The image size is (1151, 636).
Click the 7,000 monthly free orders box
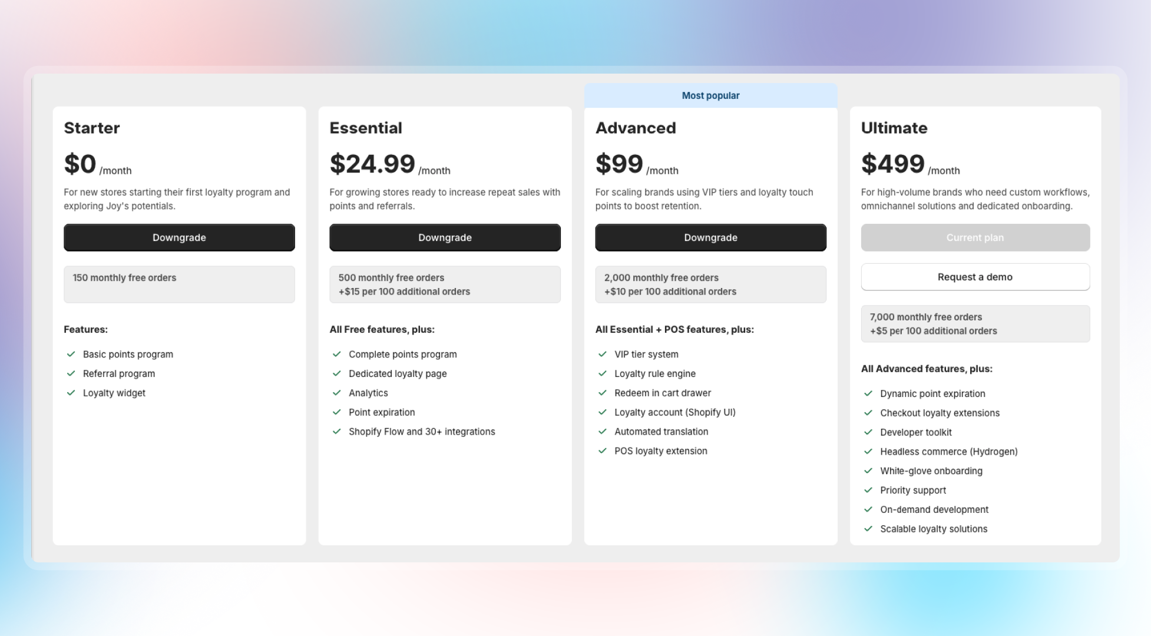[975, 324]
